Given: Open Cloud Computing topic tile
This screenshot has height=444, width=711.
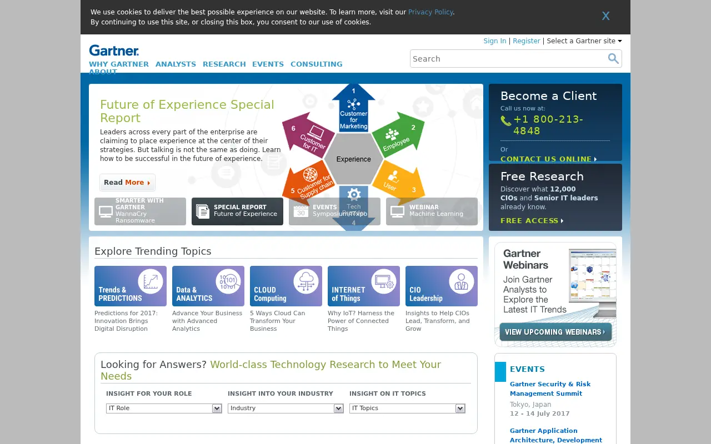Looking at the screenshot, I should (x=286, y=286).
